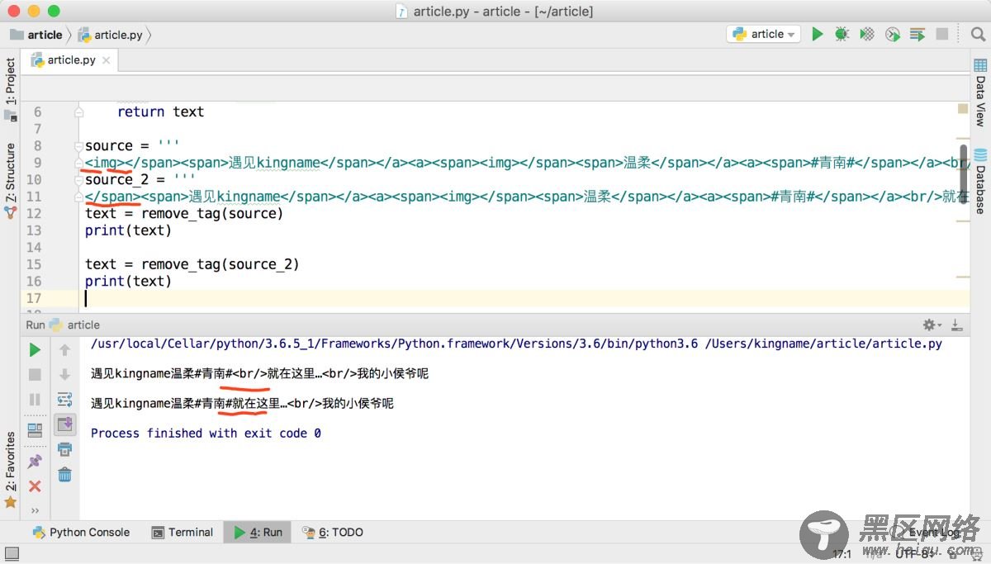The width and height of the screenshot is (991, 564).
Task: Click 'Process finished with exit code 0' text
Action: coord(206,433)
